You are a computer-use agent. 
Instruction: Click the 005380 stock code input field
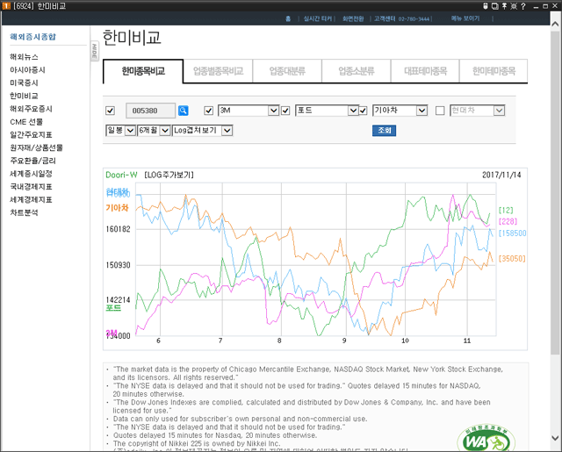pyautogui.click(x=149, y=111)
